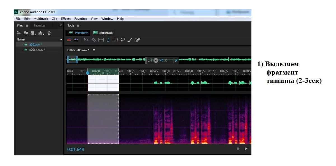Select the Lasso Selection tool
336x166 pixels.
tap(123, 40)
